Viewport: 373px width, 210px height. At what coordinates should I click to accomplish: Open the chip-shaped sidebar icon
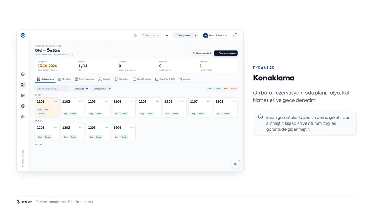tap(23, 106)
